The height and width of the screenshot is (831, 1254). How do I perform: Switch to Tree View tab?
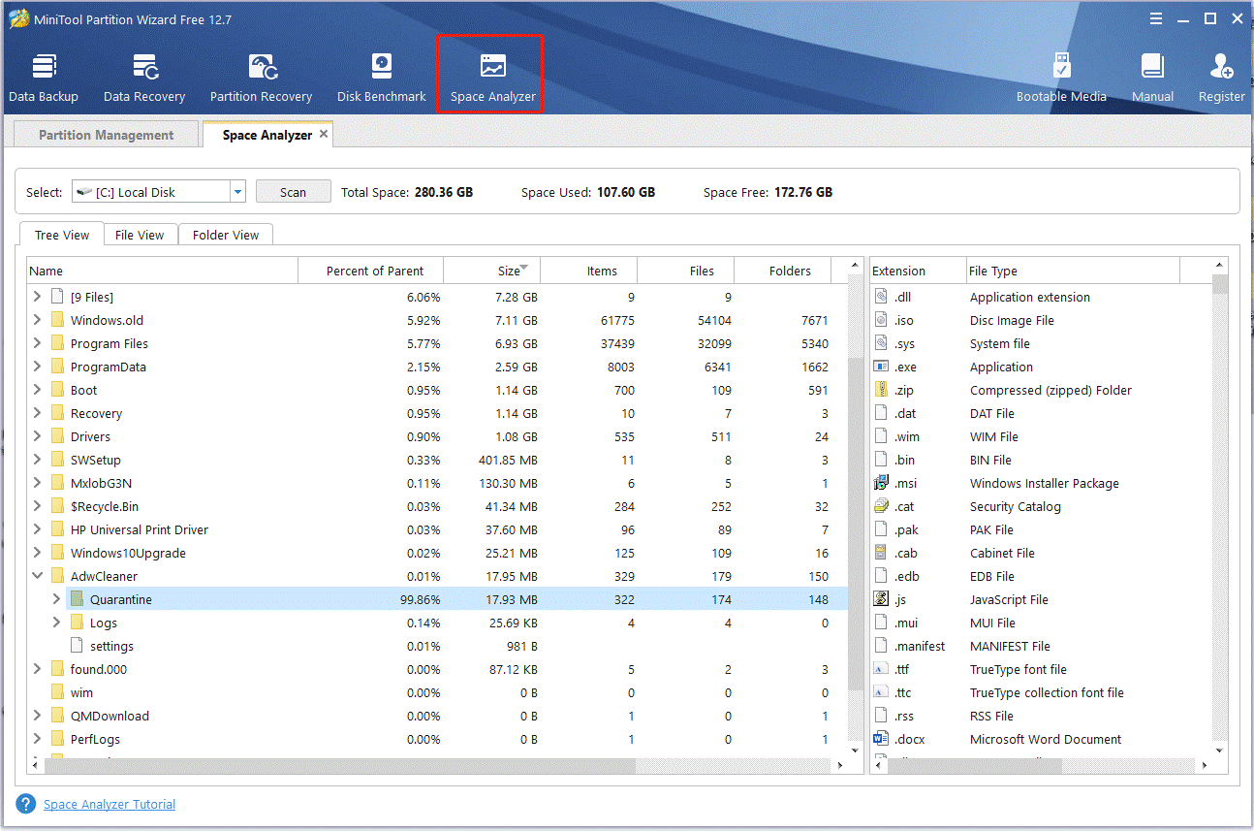pyautogui.click(x=62, y=235)
